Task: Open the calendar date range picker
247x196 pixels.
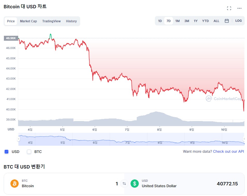Action: 227,21
